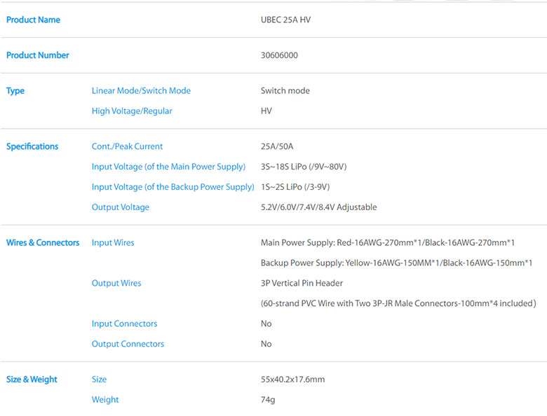Select 'No' value for Input Connectors
Image resolution: width=547 pixels, height=416 pixels.
tap(266, 324)
